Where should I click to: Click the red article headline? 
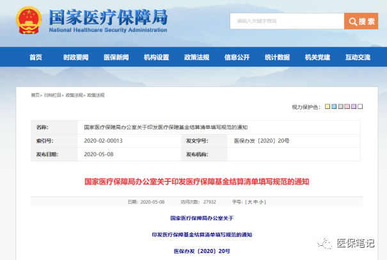pyautogui.click(x=197, y=182)
